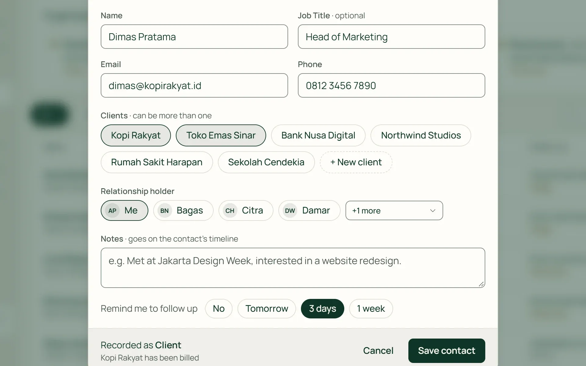Screen dimensions: 586x366
Task: Click the Save contact button
Action: (447, 351)
